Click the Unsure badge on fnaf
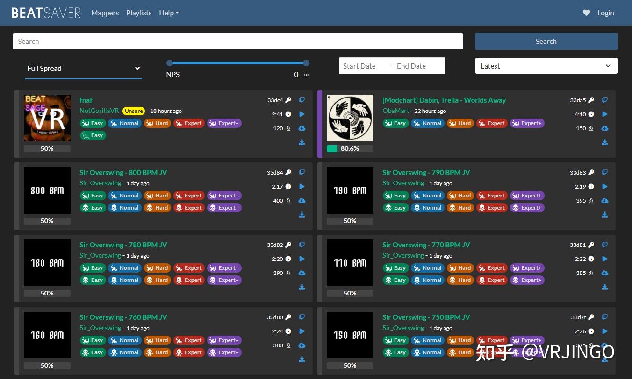 pos(134,111)
